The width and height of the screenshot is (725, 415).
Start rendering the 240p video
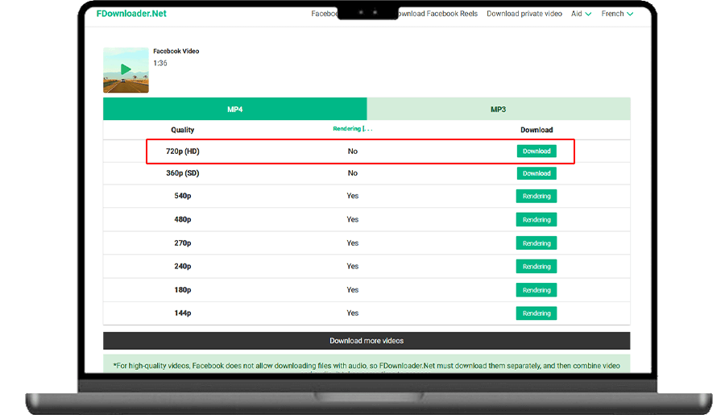click(x=536, y=267)
